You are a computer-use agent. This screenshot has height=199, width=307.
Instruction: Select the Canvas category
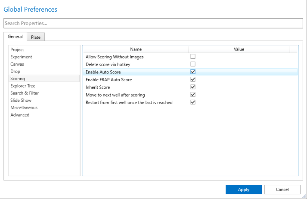[x=44, y=64]
